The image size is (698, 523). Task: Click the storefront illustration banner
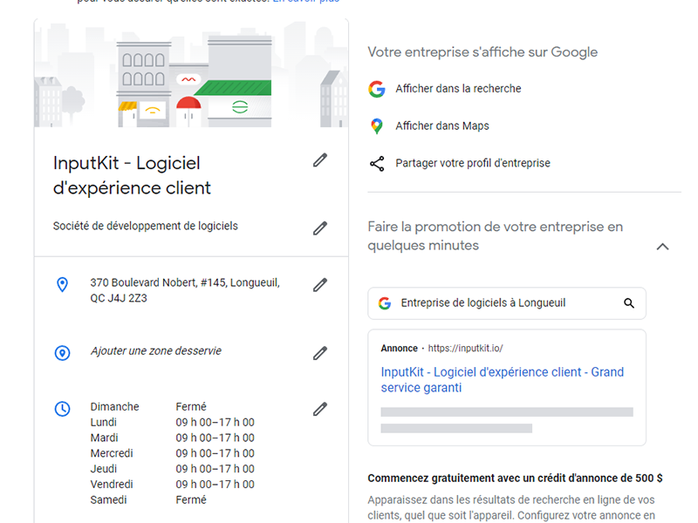coord(191,73)
